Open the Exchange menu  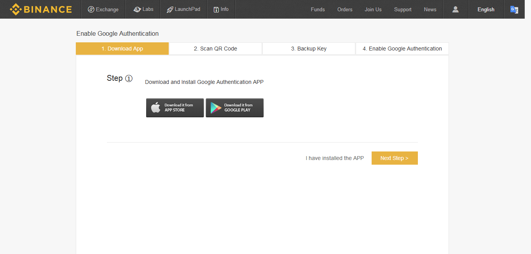pos(103,9)
